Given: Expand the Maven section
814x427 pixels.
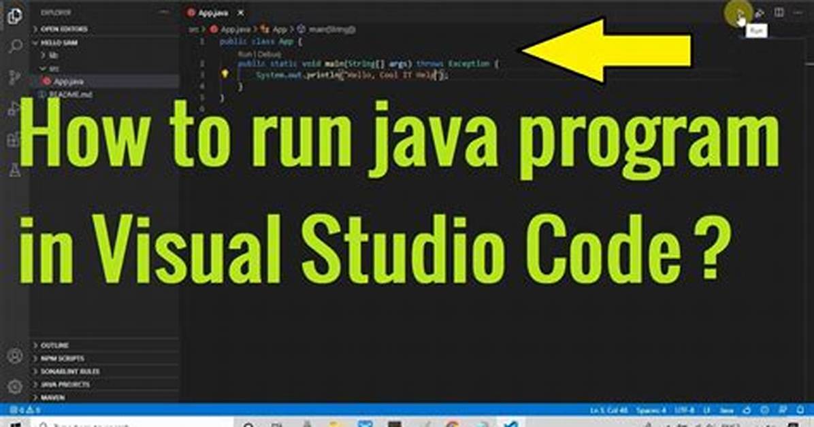Looking at the screenshot, I should click(x=104, y=398).
